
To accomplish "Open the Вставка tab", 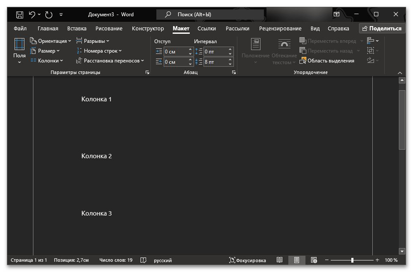I will pyautogui.click(x=77, y=29).
